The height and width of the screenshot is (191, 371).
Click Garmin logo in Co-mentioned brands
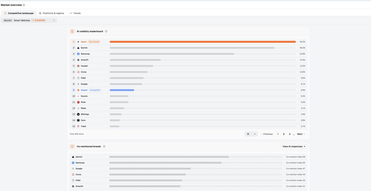click(73, 157)
